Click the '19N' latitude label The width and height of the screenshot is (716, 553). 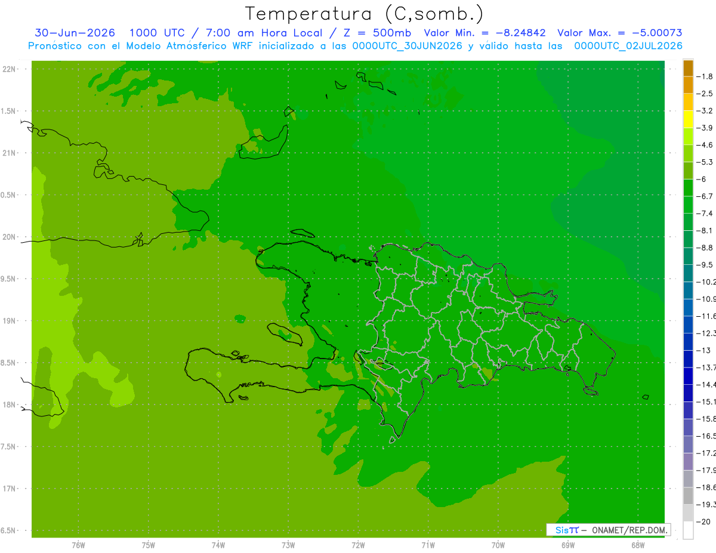coord(10,320)
